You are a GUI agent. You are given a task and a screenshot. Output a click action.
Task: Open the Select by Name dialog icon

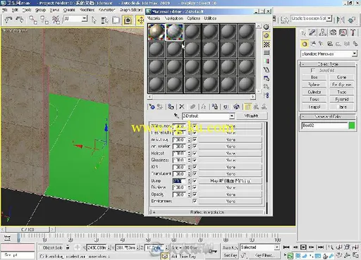click(x=104, y=20)
